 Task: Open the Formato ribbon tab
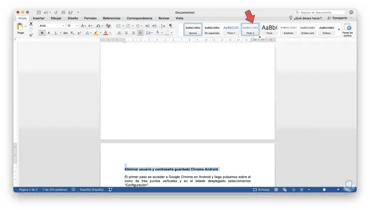[x=90, y=18]
